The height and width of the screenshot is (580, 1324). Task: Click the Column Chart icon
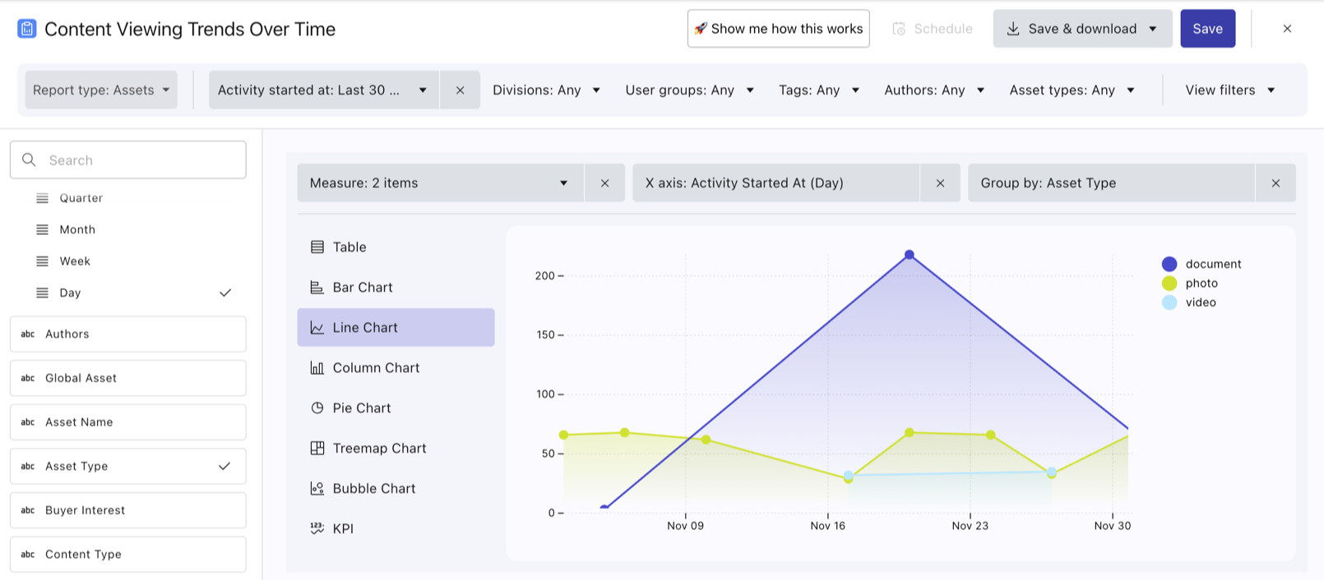pyautogui.click(x=317, y=368)
